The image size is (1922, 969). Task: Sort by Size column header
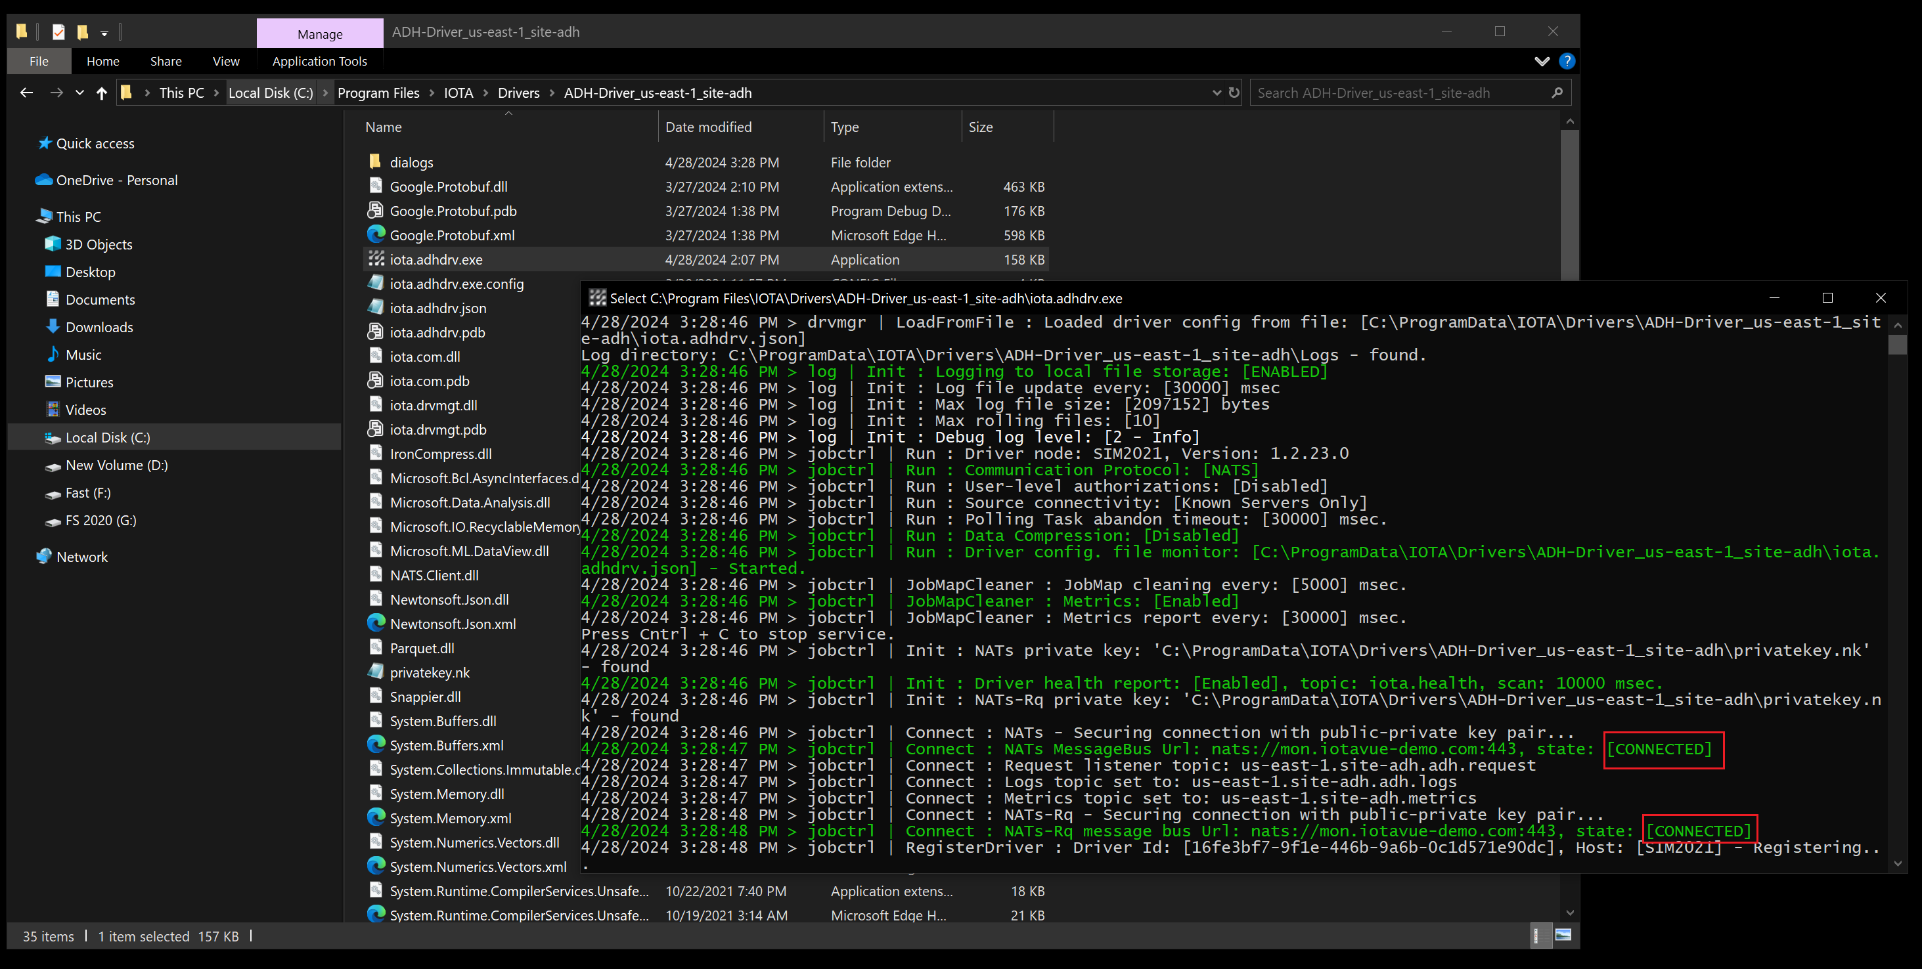point(981,127)
